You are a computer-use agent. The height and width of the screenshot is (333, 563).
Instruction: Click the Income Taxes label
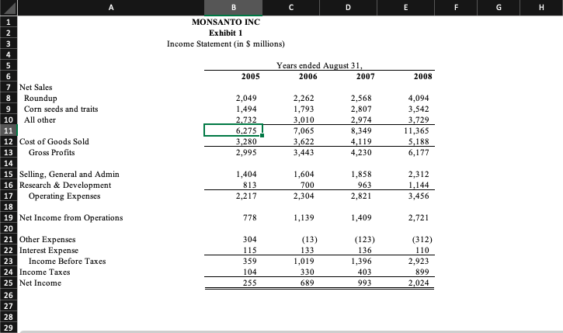click(44, 272)
